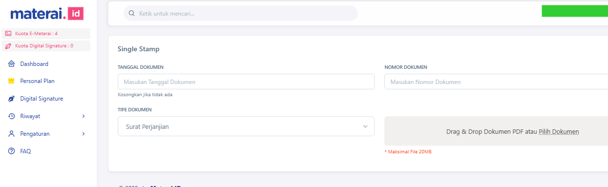
Task: Expand the Pengaturan submenu chevron
Action: pyautogui.click(x=84, y=134)
